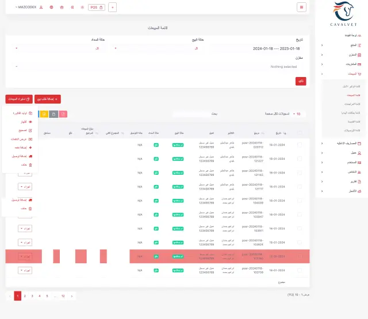Click the plus quick-add button in top bar
This screenshot has height=319, width=368.
pyautogui.click(x=113, y=7)
